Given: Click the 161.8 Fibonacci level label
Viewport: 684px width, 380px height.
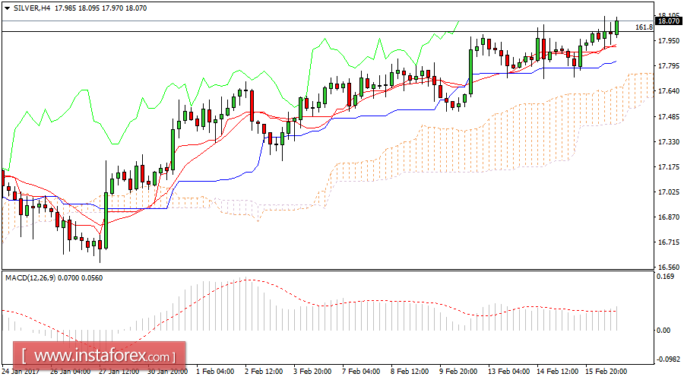Looking at the screenshot, I should [644, 27].
